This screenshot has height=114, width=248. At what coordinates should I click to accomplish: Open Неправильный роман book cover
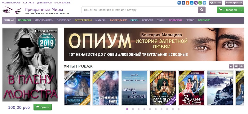coord(106,88)
